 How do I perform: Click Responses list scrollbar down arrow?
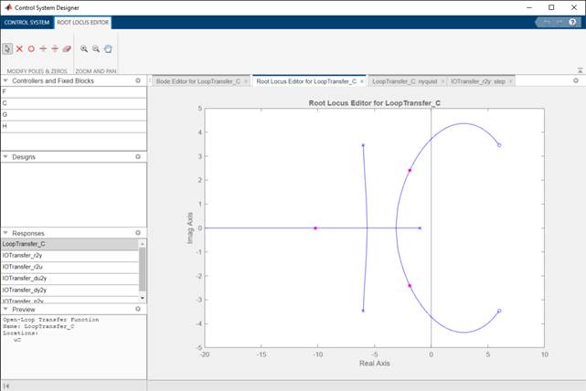click(143, 298)
